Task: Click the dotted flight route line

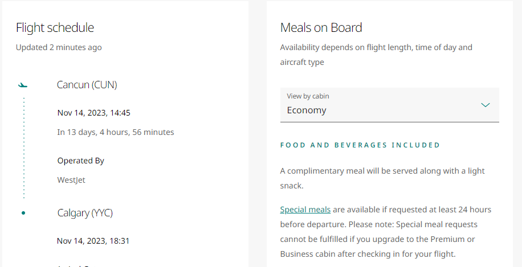Action: tap(23, 148)
